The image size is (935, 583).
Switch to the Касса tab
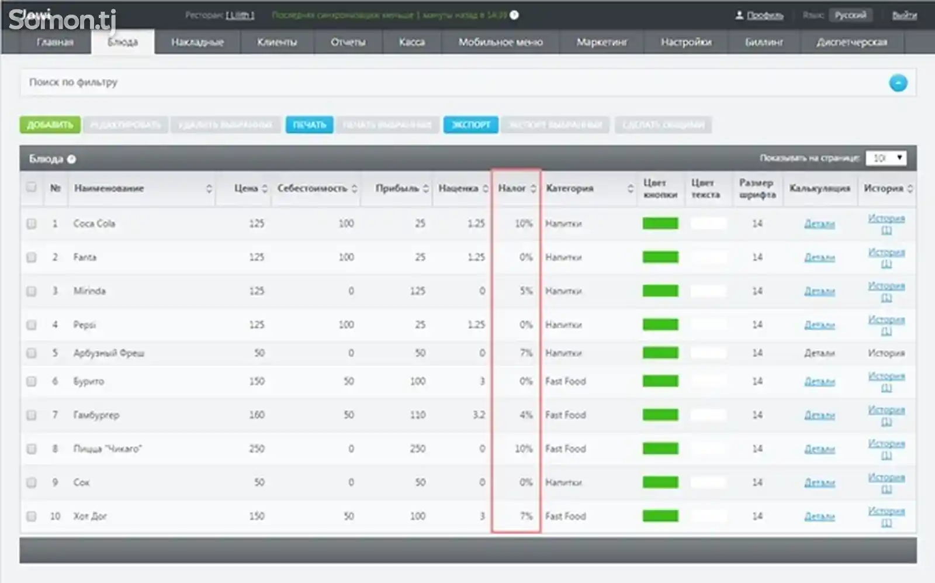coord(412,42)
